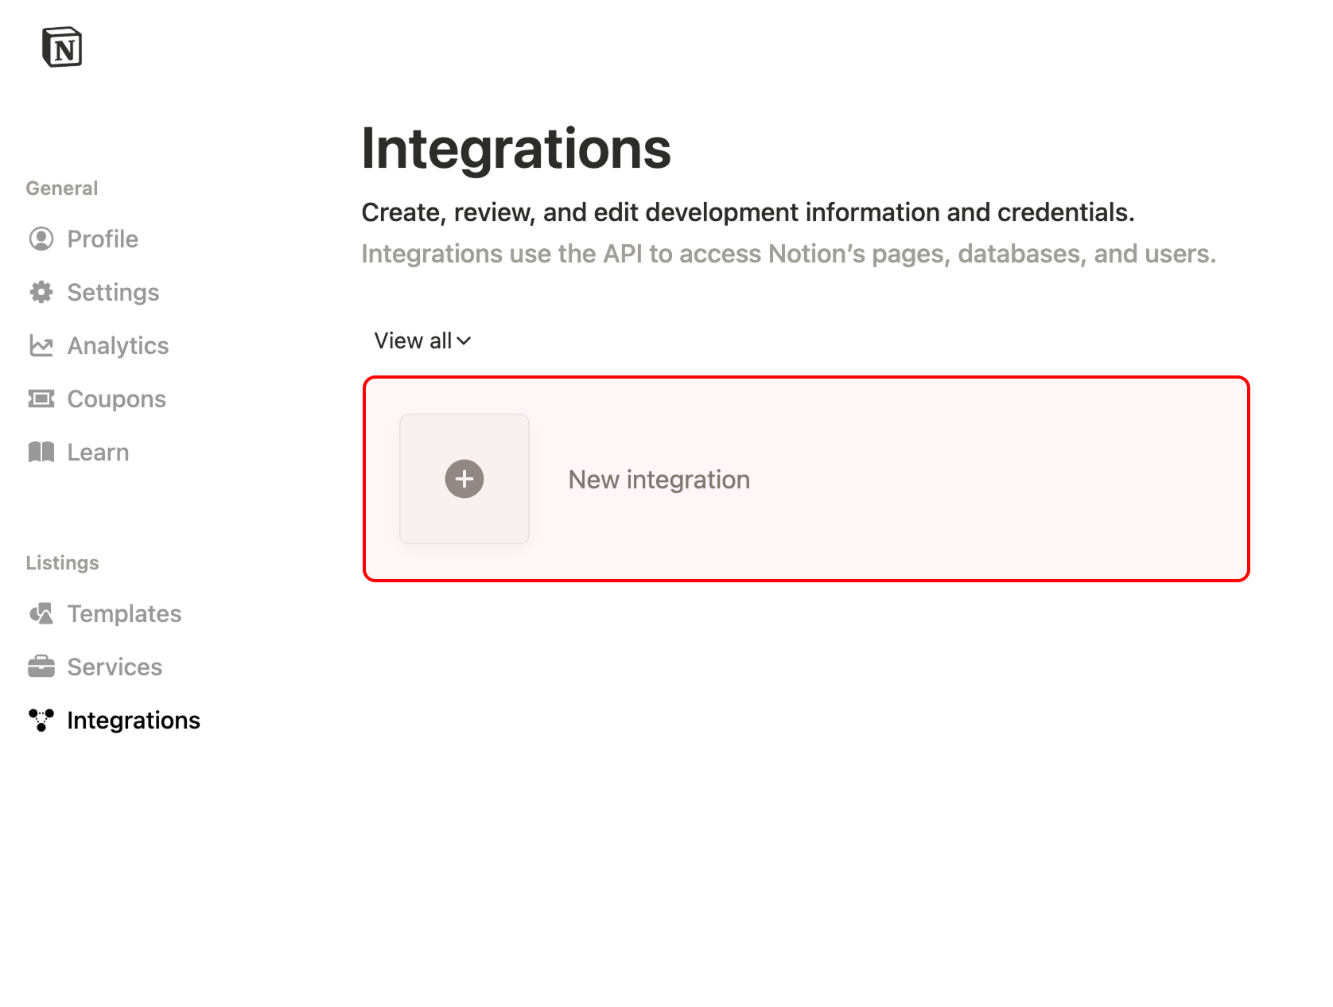Select the Learn book icon
The width and height of the screenshot is (1333, 1007).
click(x=42, y=452)
